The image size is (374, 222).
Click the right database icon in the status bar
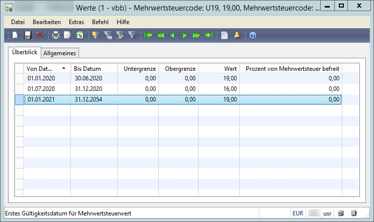[x=354, y=213]
